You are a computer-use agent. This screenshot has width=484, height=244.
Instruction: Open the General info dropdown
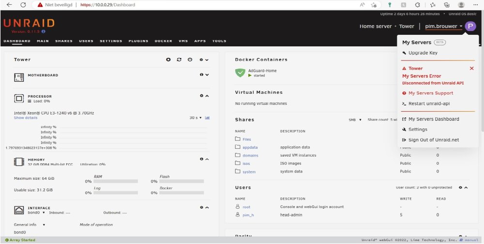coord(30,225)
